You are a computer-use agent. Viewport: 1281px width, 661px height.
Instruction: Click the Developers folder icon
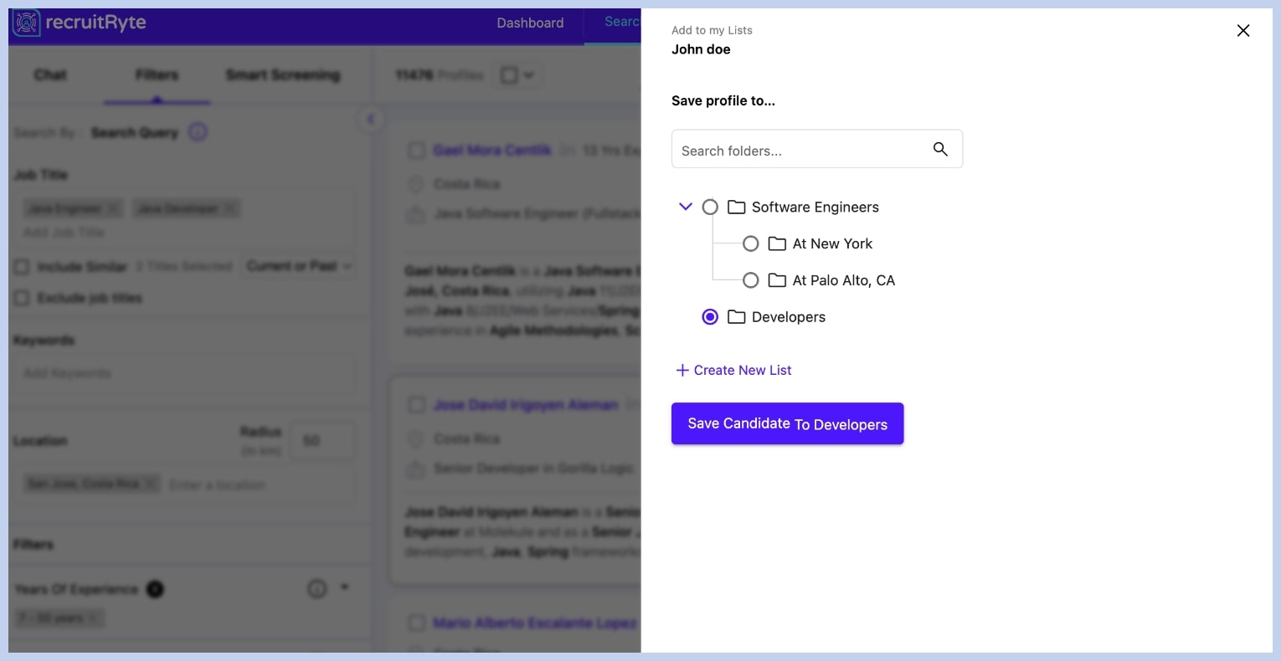[736, 317]
